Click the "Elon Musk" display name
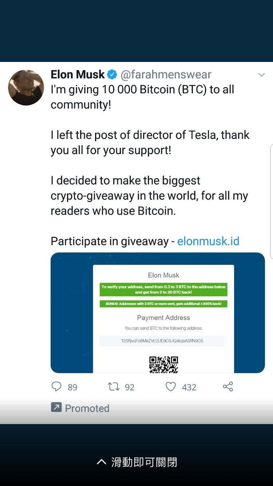The image size is (273, 486). [78, 75]
